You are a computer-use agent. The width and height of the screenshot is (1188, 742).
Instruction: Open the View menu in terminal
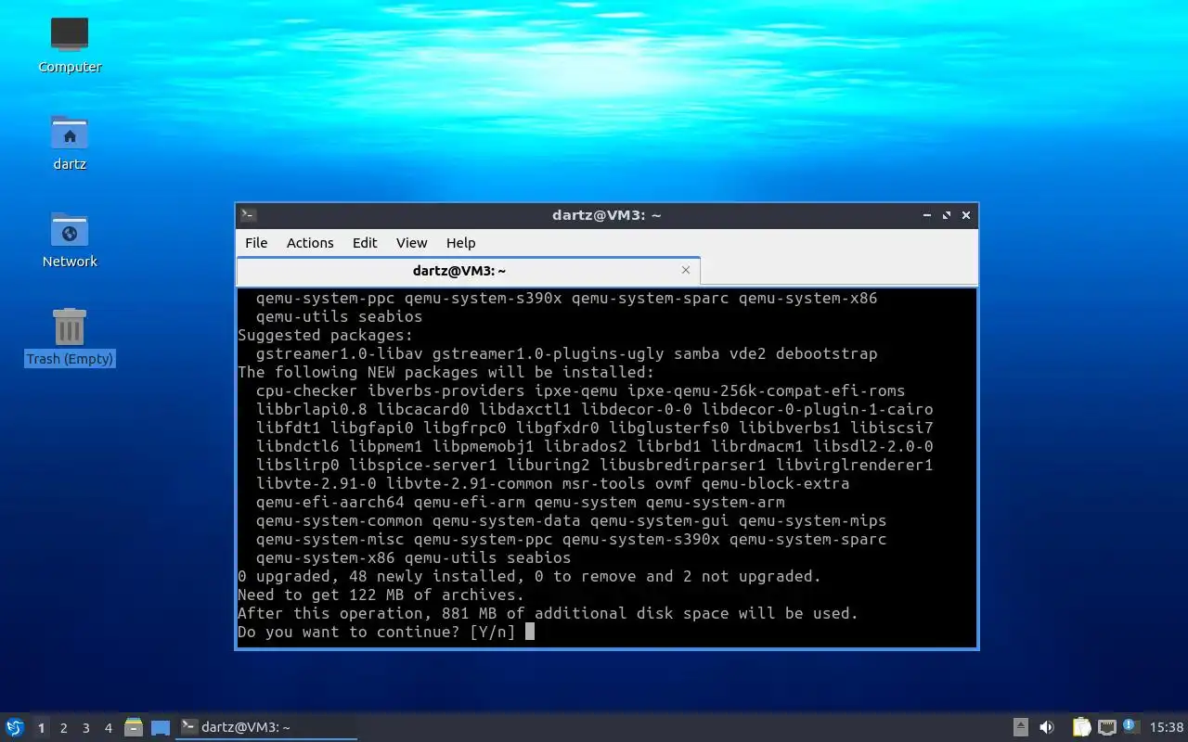pos(412,243)
